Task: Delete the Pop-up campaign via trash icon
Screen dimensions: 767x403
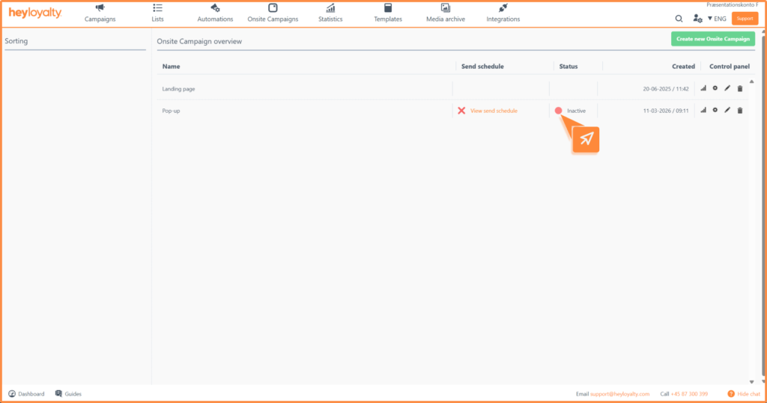Action: pyautogui.click(x=740, y=111)
